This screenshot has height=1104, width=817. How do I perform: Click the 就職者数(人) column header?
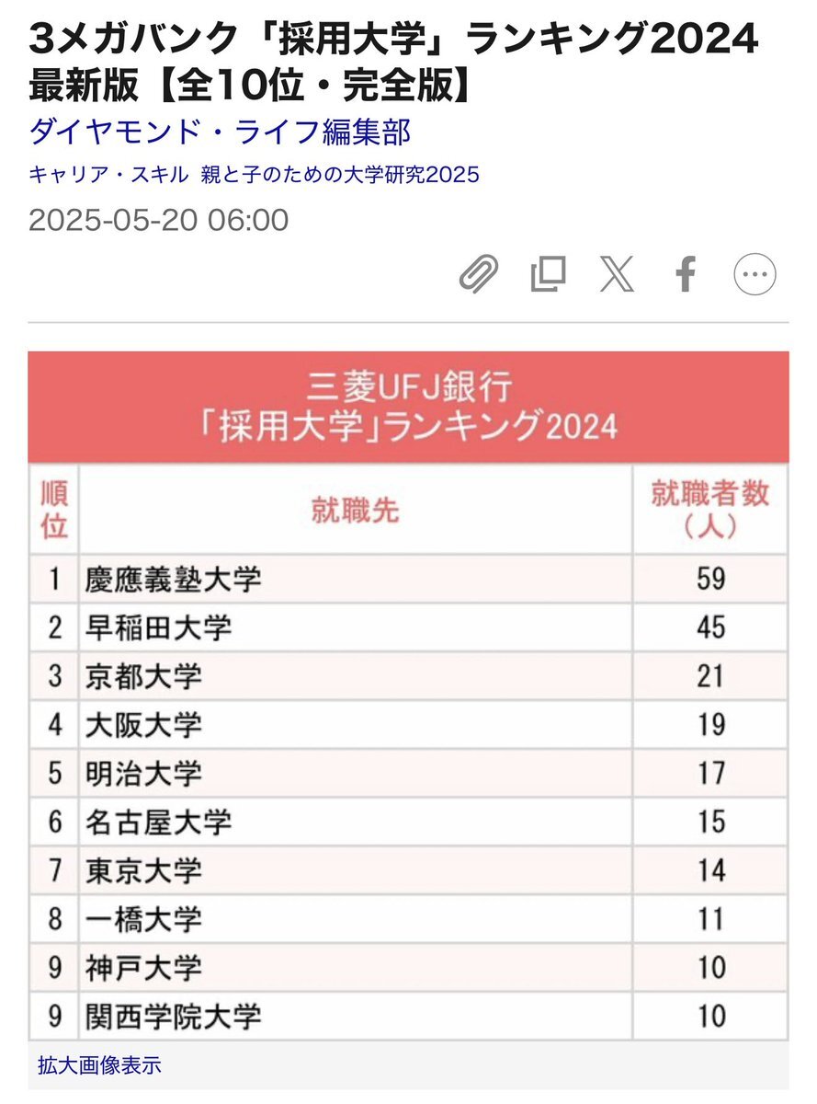coord(709,509)
